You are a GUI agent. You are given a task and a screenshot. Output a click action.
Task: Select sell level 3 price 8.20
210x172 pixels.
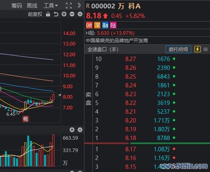coord(130,121)
